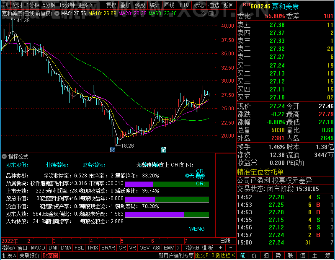Viewport: 335px width, 260px height.
Task: Select the 值 value tab
Action: 302,255
